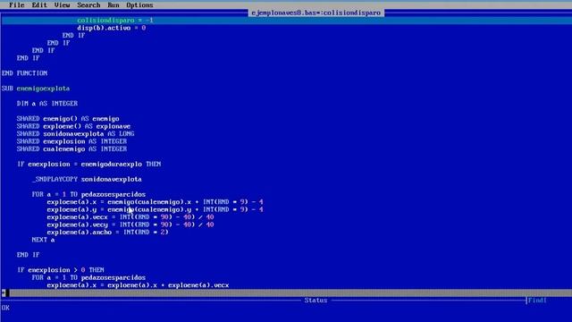Click the 'exploene(a).x = enemigo(cualenemigo).x' line
Image resolution: width=572 pixels, height=322 pixels.
[155, 202]
